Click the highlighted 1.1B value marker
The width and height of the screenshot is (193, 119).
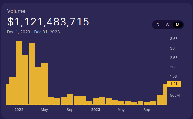174,84
